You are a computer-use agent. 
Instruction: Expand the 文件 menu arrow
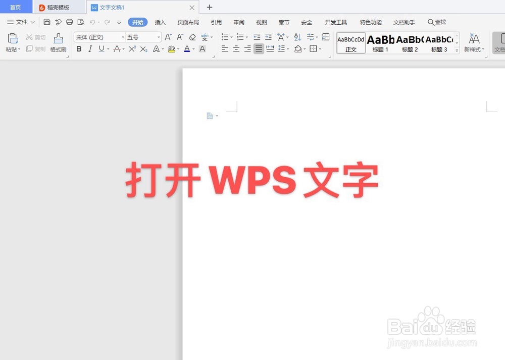coord(32,22)
